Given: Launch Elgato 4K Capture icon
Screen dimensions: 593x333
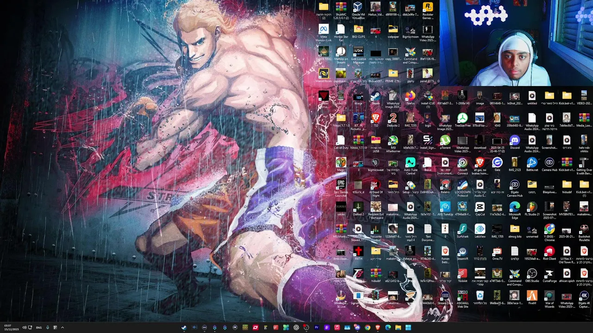Looking at the screenshot, I should [x=584, y=299].
